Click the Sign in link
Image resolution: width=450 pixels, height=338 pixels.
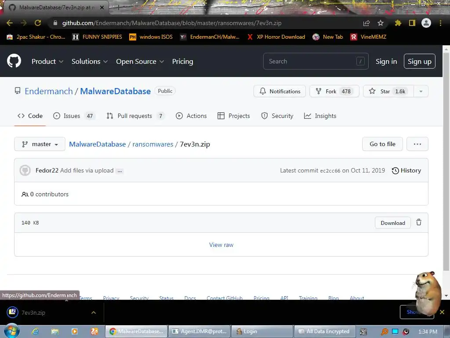[x=386, y=62]
